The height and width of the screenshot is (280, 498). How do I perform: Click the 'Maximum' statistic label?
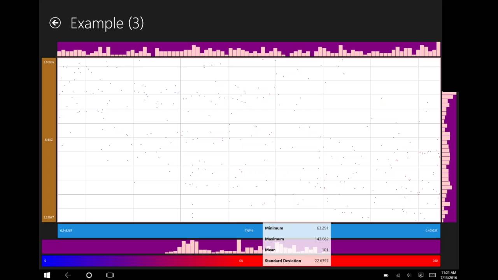pos(274,239)
